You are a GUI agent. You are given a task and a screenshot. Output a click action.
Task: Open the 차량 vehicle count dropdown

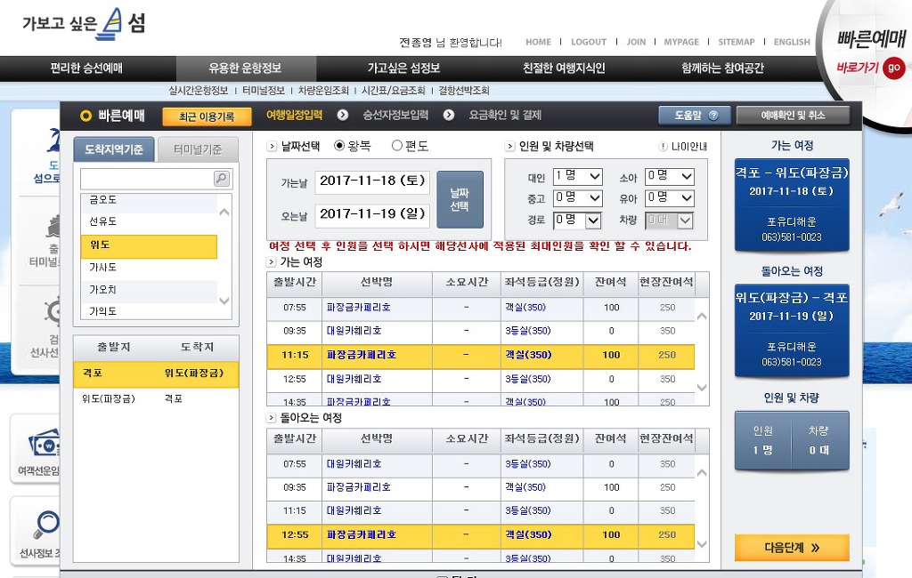[x=670, y=221]
